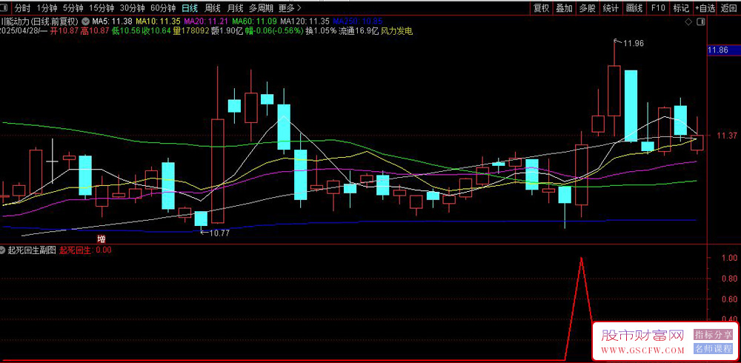
Task: Switch to the 分时 chart tab
Action: pyautogui.click(x=23, y=9)
